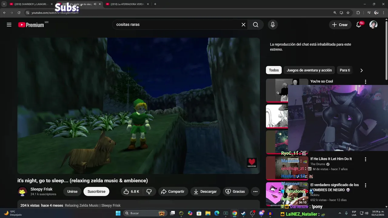Open the weather widget 15°C Despejado
The width and height of the screenshot is (388, 218).
click(13, 213)
